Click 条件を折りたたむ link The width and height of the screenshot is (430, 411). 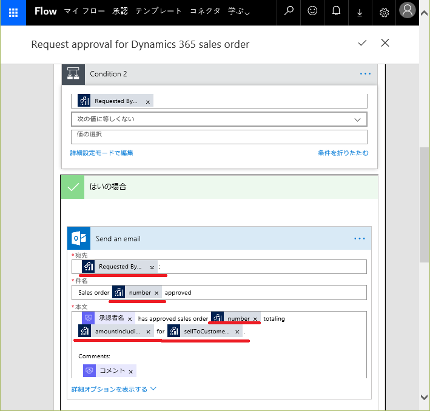343,153
